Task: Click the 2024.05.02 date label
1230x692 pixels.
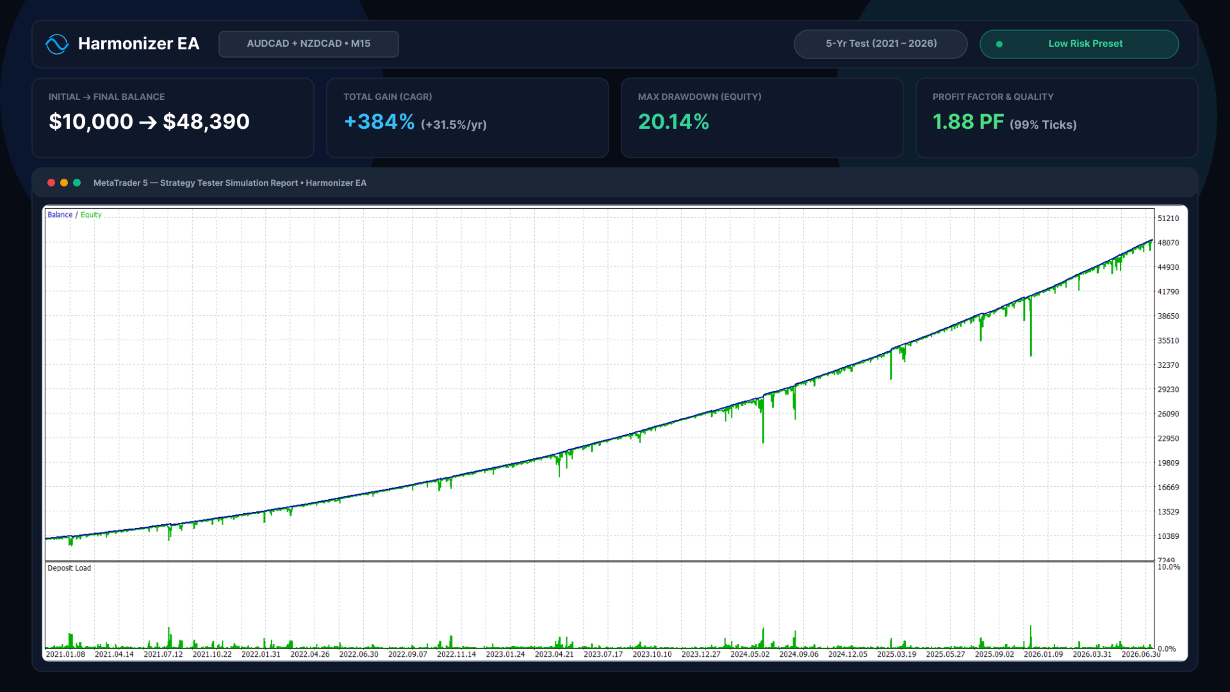Action: pos(750,654)
